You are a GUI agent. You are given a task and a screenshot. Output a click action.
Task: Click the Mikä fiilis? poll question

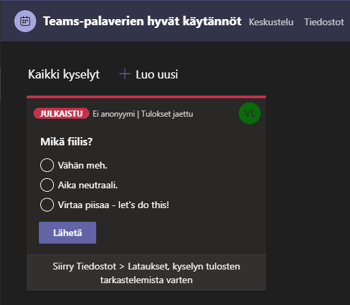(66, 142)
